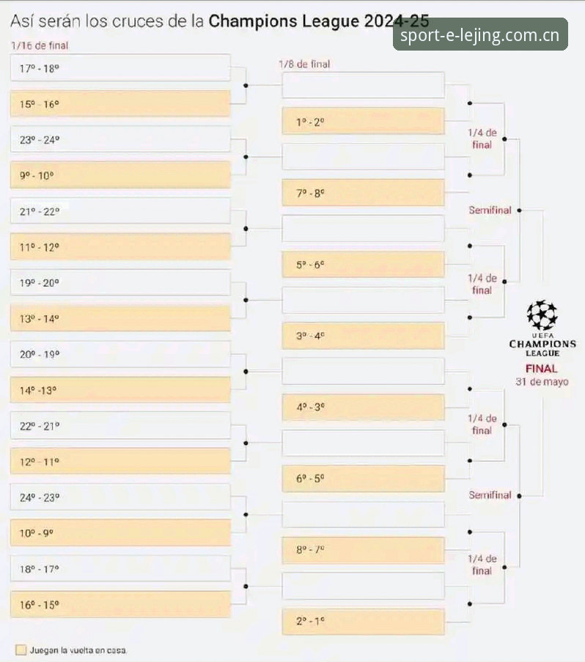Select the 15º - 16º orange box
The height and width of the screenshot is (662, 585).
click(x=120, y=103)
